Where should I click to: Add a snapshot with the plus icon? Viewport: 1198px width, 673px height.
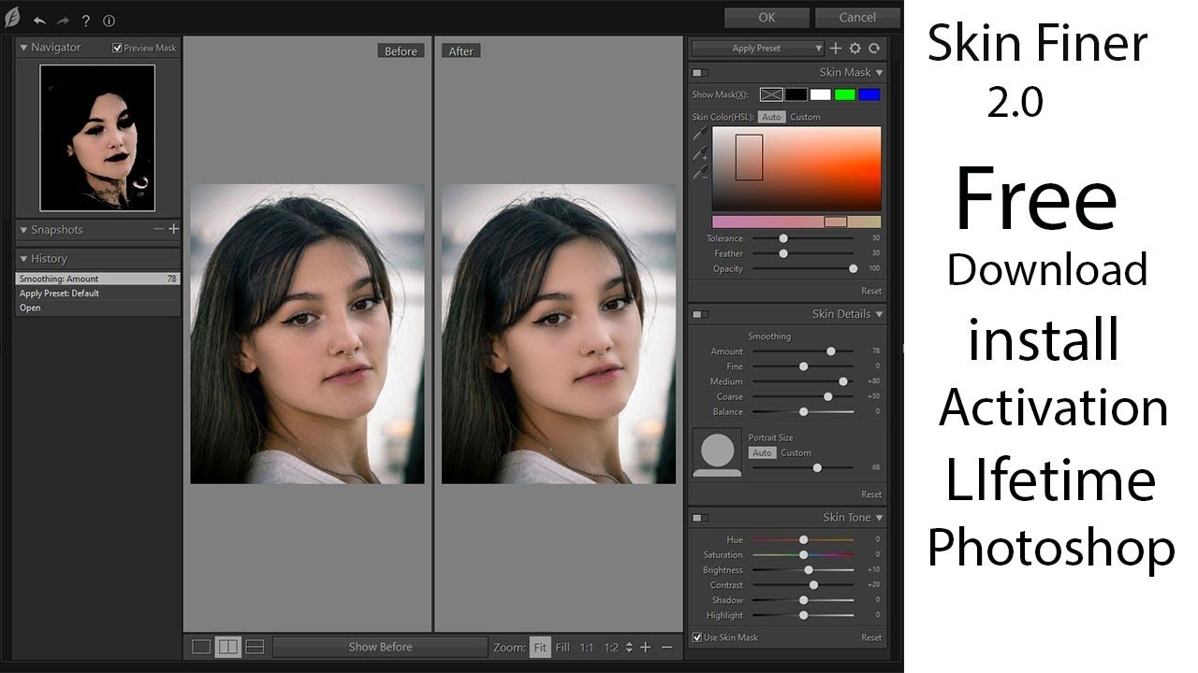173,229
